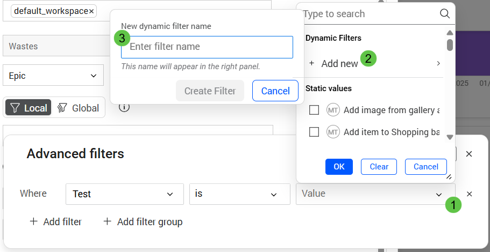490x252 pixels.
Task: Click the resize grip of the value picker
Action: click(x=449, y=176)
